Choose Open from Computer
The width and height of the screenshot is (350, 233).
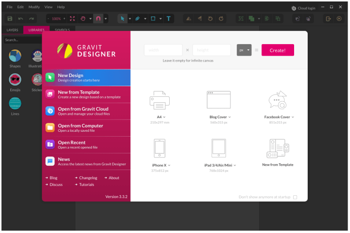(86, 128)
